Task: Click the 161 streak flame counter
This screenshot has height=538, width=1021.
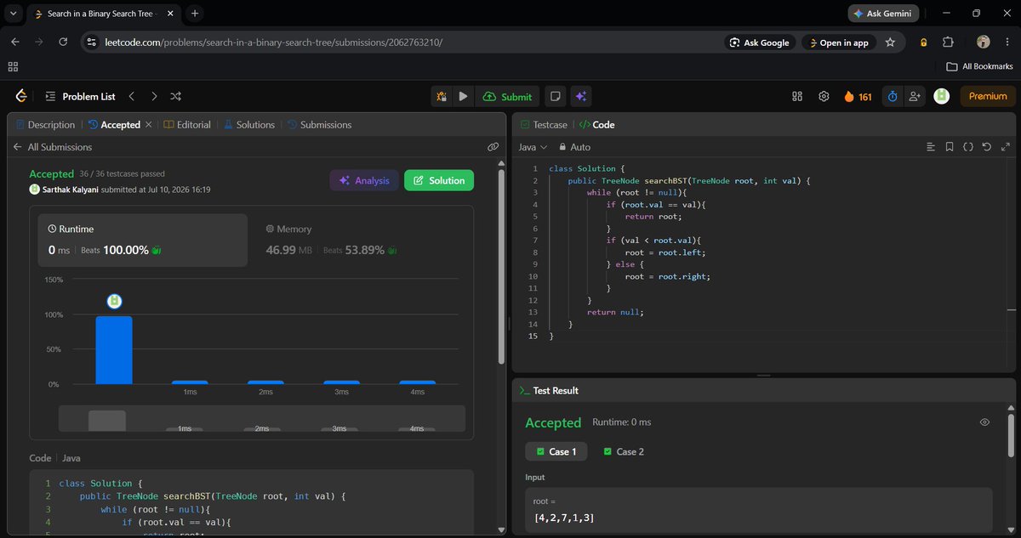Action: 858,96
